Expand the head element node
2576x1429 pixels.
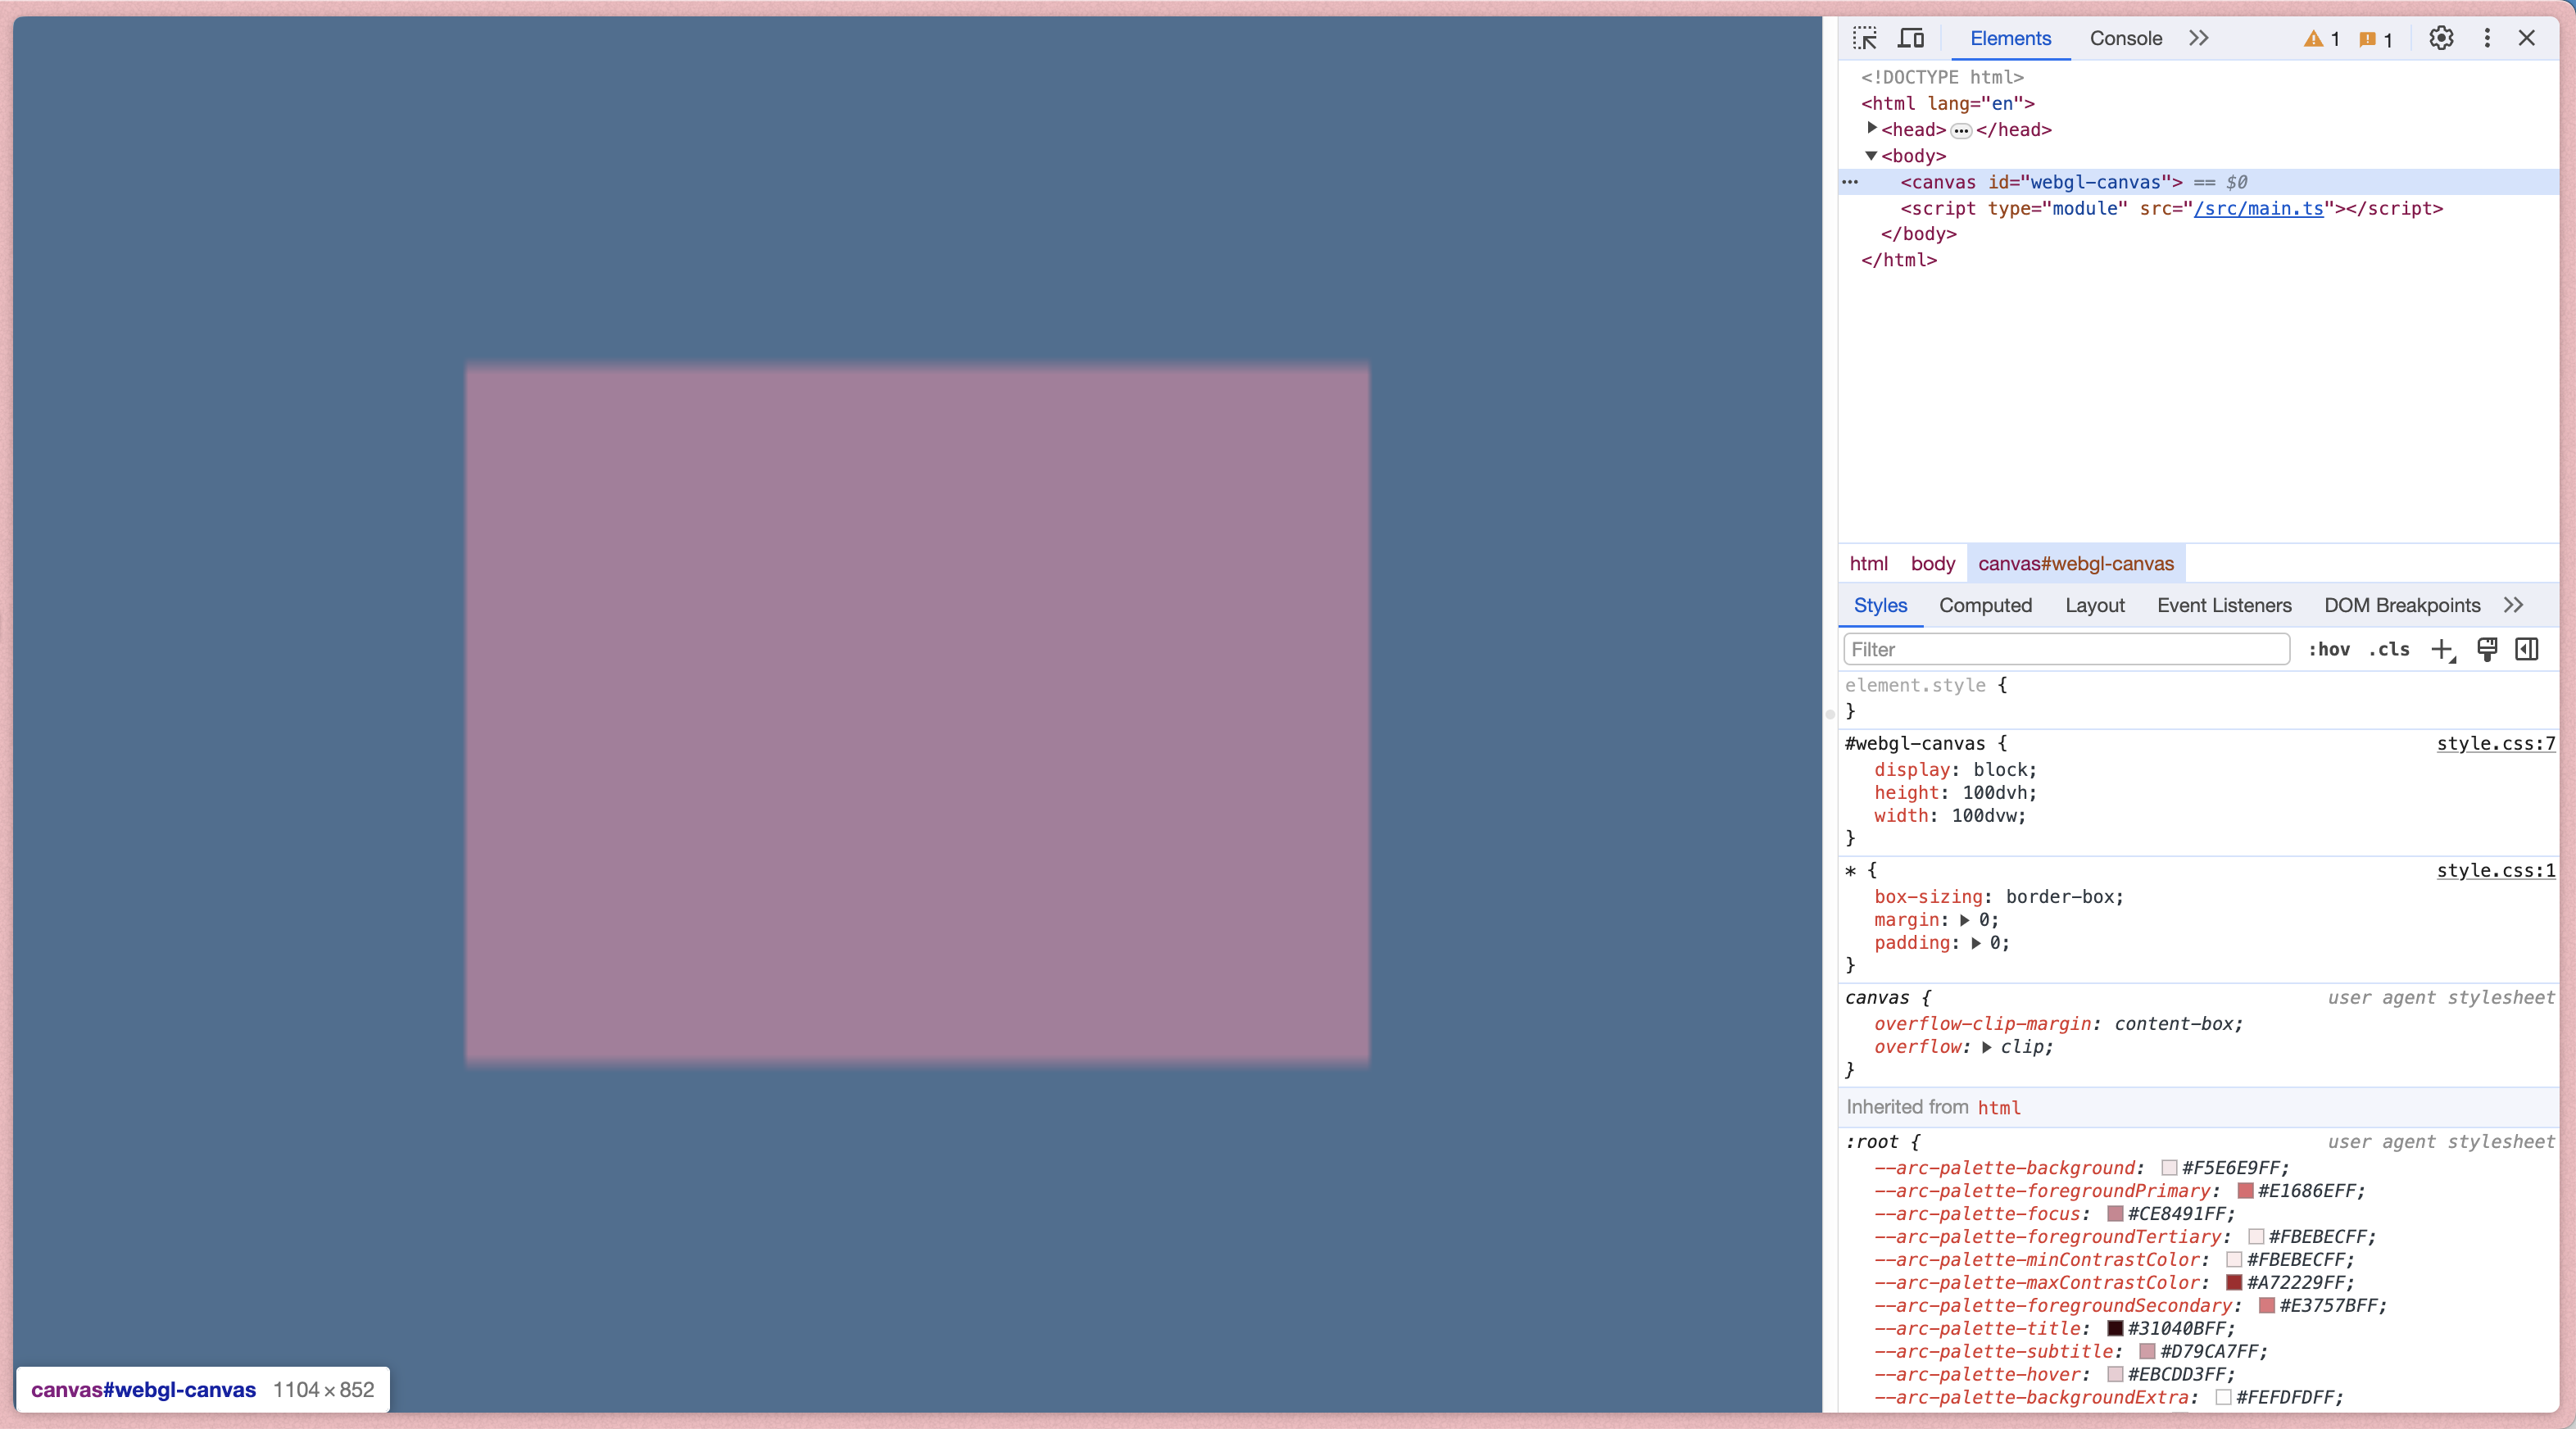(1871, 129)
